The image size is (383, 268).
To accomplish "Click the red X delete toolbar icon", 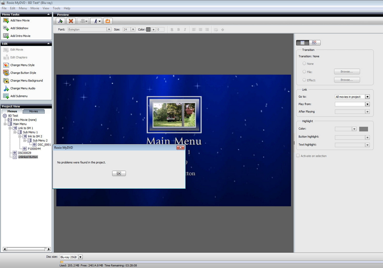I will point(71,21).
